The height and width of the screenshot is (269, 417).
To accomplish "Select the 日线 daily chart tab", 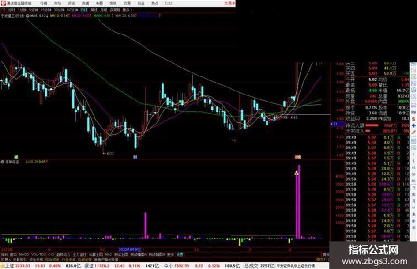I will coord(84,10).
